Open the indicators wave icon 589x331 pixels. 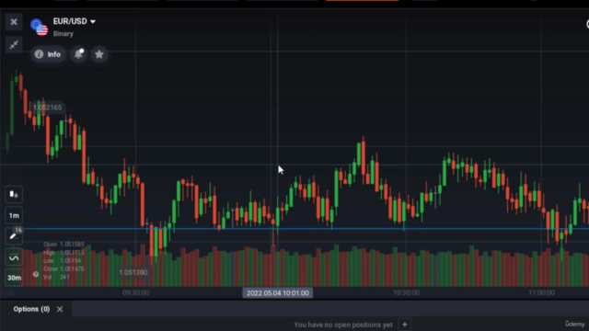(14, 257)
